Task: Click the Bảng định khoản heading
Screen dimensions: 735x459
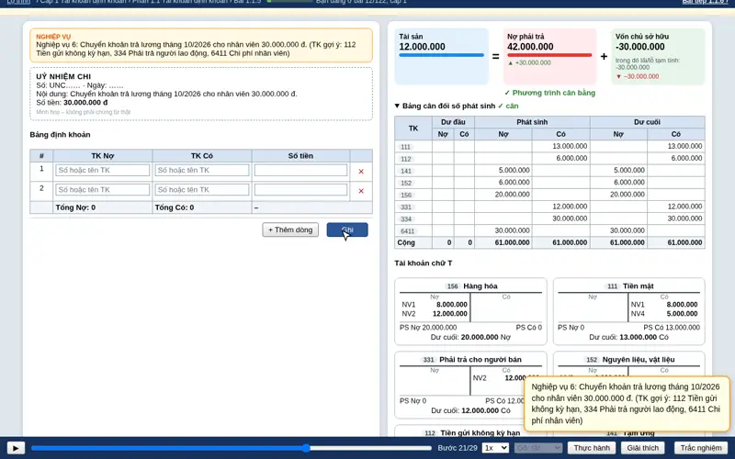Action: point(60,134)
